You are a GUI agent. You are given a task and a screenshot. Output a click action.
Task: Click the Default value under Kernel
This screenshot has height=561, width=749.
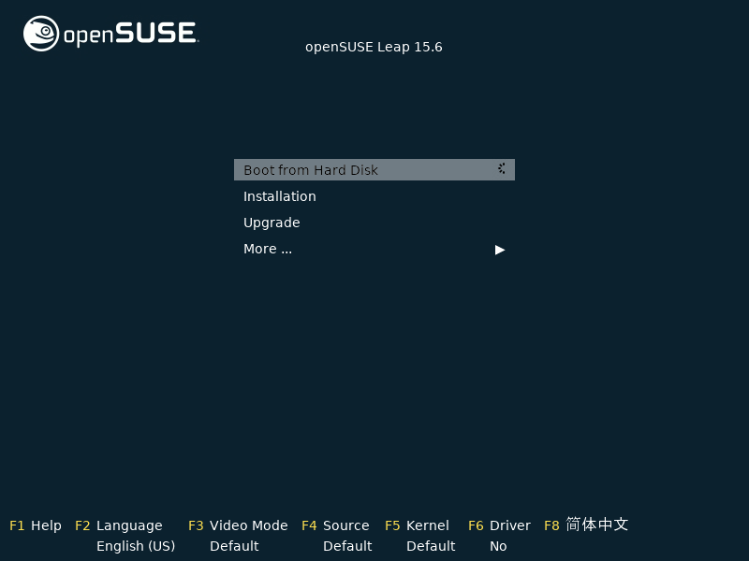click(x=431, y=546)
